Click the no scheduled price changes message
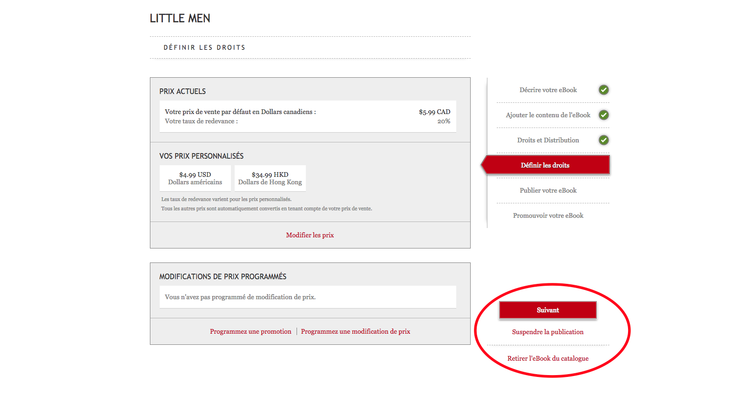Viewport: 743px width, 403px height. tap(240, 297)
